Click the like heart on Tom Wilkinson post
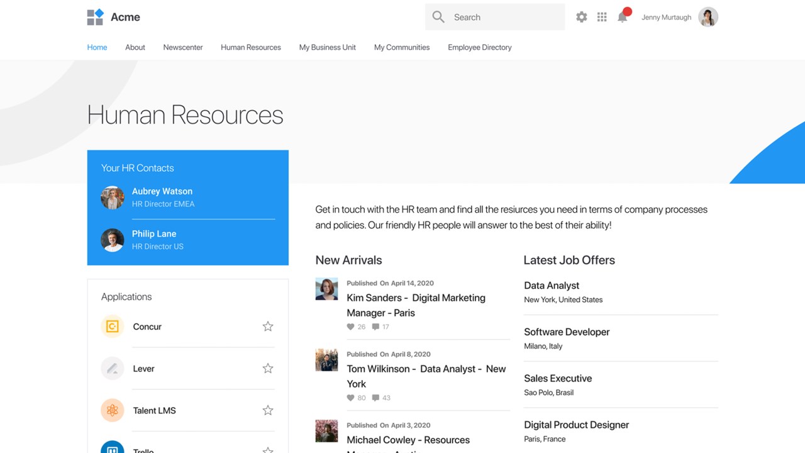This screenshot has width=805, height=453. coord(351,398)
